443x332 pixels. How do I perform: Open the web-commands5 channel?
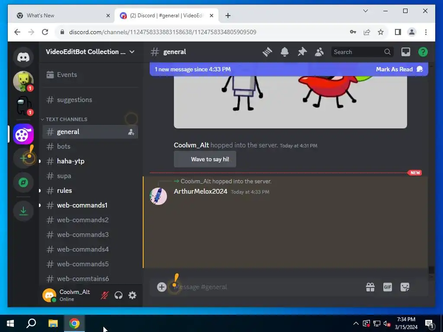pyautogui.click(x=90, y=264)
